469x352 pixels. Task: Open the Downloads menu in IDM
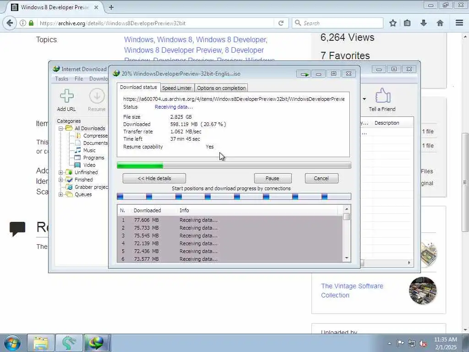98,79
